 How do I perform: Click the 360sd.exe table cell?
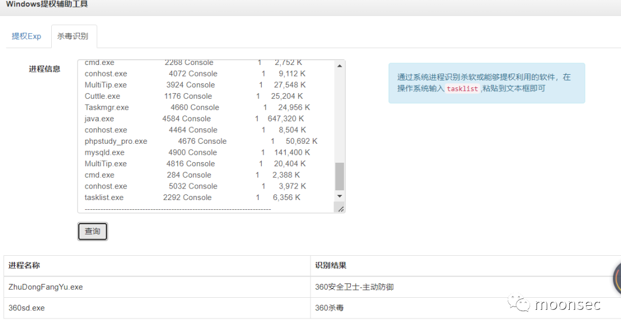[27, 308]
